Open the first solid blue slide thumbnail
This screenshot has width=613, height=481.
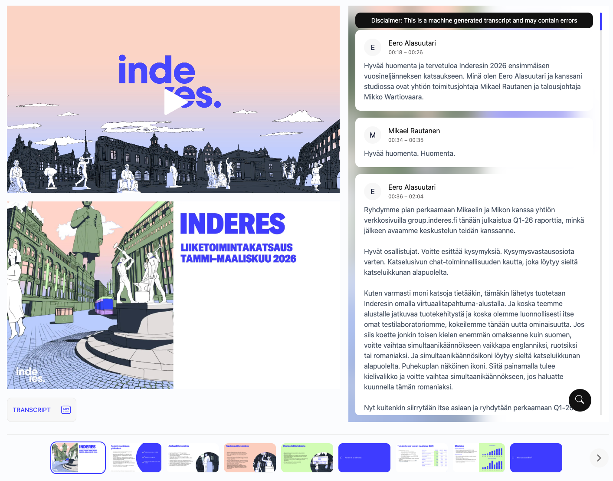point(364,458)
